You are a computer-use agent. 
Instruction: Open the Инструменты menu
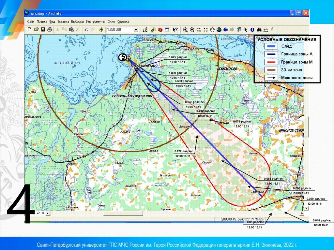pyautogui.click(x=96, y=22)
